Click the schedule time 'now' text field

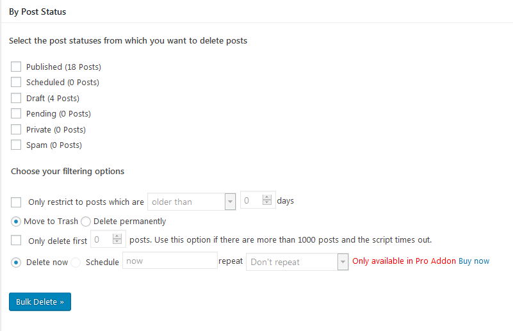click(x=170, y=261)
